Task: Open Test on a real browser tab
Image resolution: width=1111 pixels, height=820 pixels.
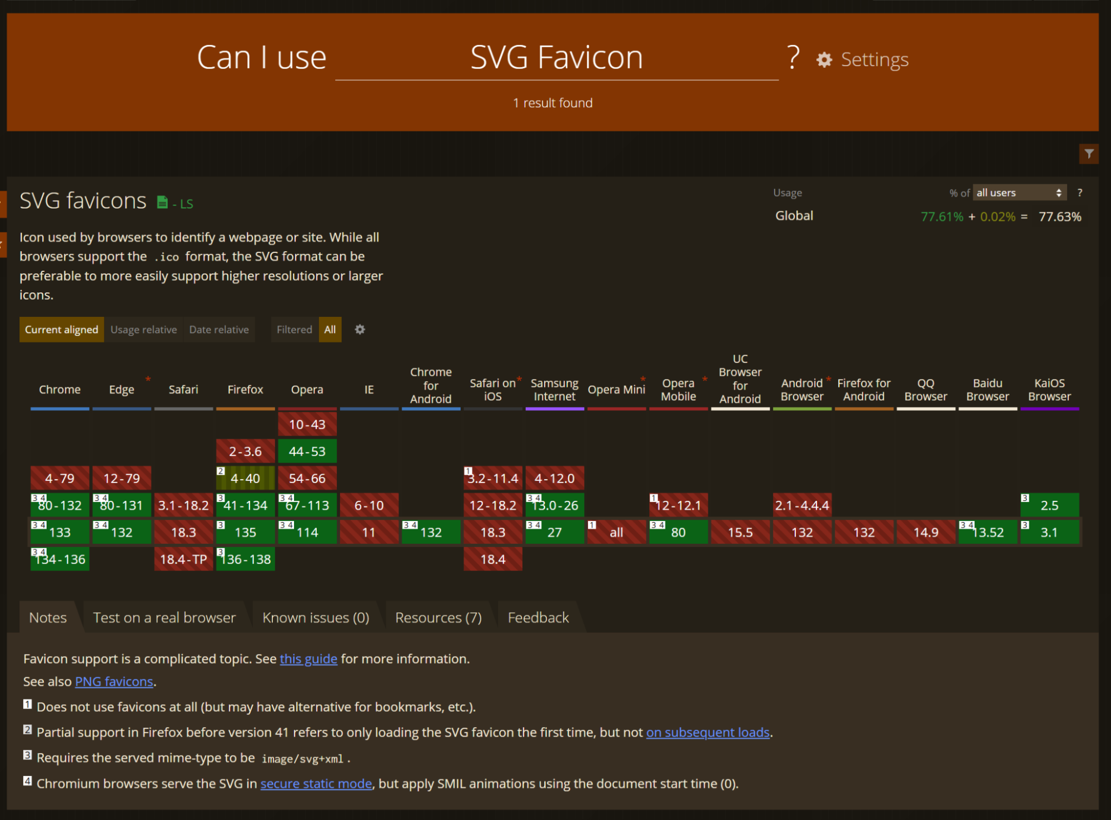Action: point(165,618)
